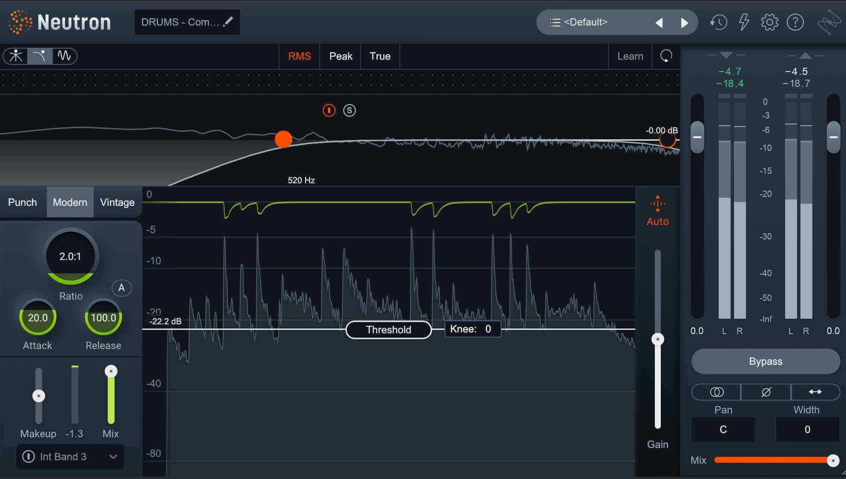This screenshot has width=846, height=479.
Task: Go to next preset arrow
Action: [x=684, y=23]
